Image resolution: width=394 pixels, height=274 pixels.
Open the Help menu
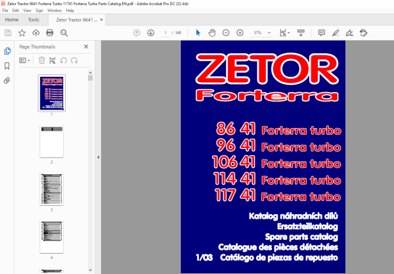(70, 11)
